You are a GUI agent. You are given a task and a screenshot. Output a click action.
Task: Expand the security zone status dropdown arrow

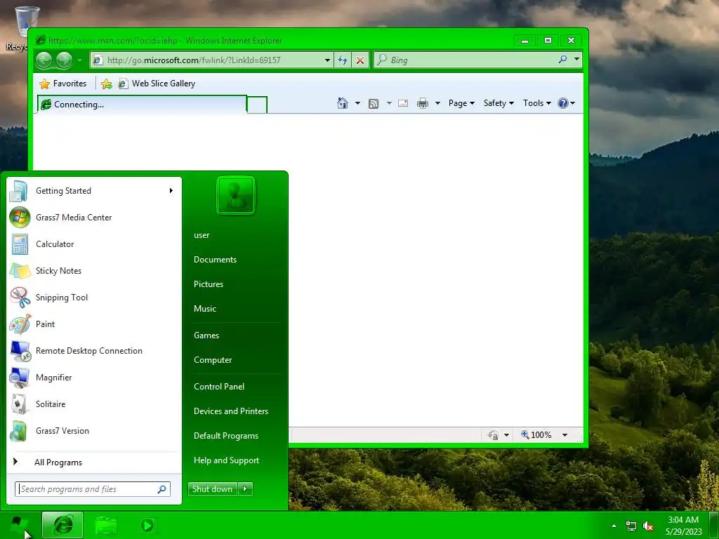(x=506, y=435)
